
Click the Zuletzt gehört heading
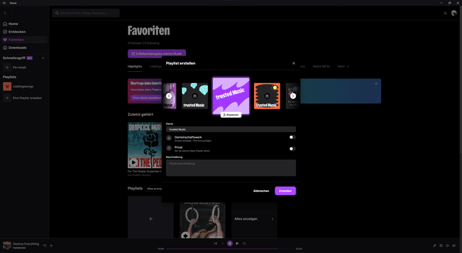pos(141,114)
